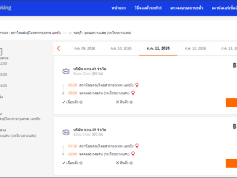The width and height of the screenshot is (237, 178).
Task: Click the booking logo in the header
Action: tap(5, 7)
